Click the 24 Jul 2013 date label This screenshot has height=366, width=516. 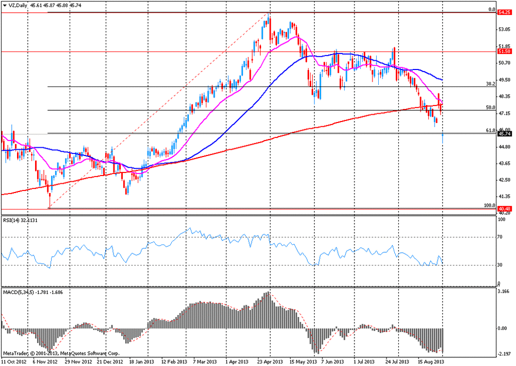[x=398, y=362]
